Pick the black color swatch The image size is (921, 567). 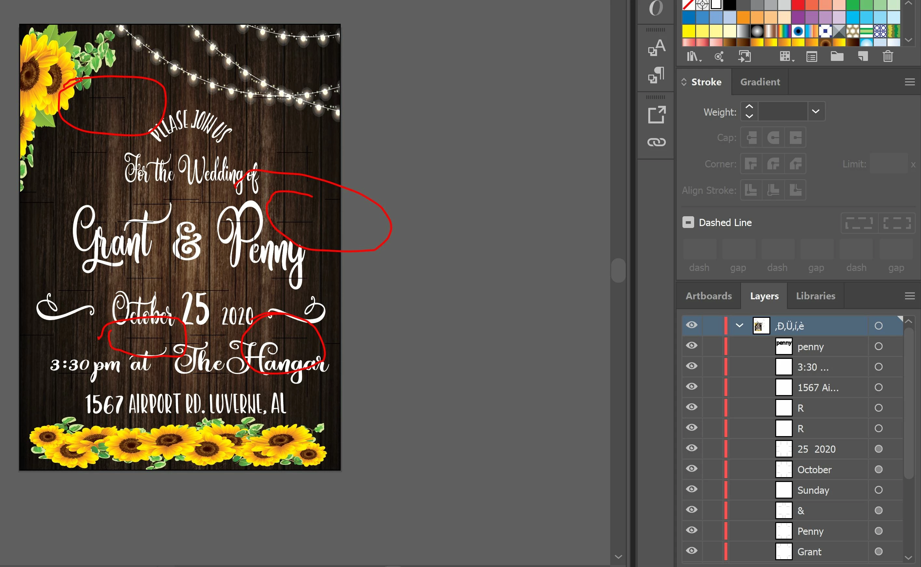pos(730,5)
